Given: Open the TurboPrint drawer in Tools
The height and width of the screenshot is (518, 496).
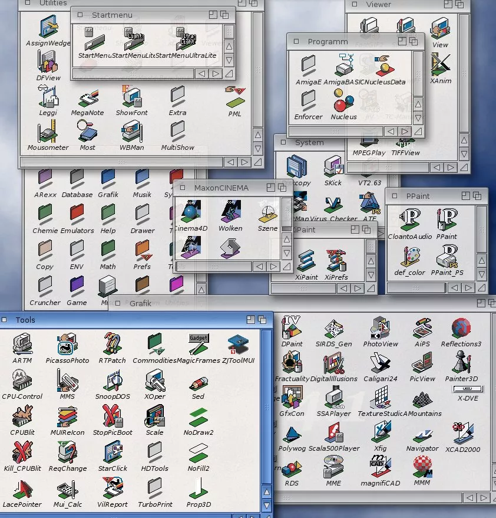Looking at the screenshot, I should pos(154,489).
